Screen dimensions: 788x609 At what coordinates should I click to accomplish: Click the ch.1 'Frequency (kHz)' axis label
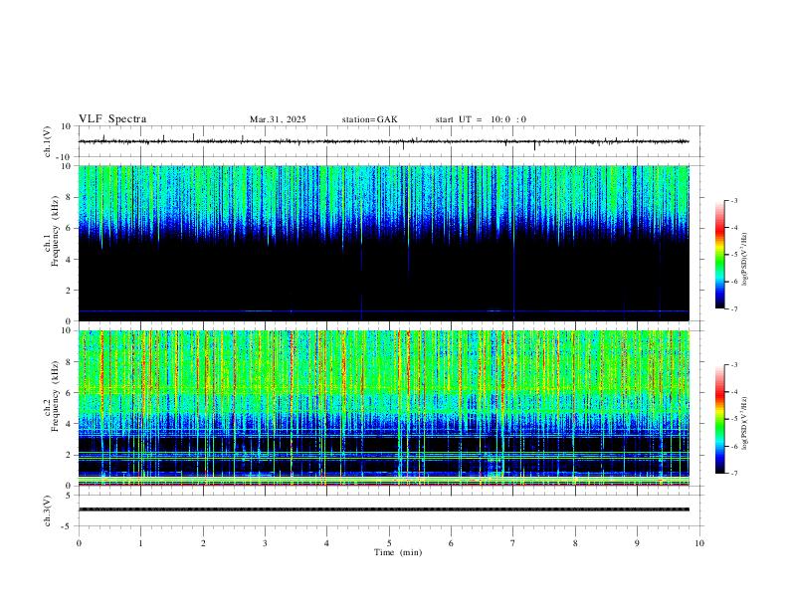point(56,232)
